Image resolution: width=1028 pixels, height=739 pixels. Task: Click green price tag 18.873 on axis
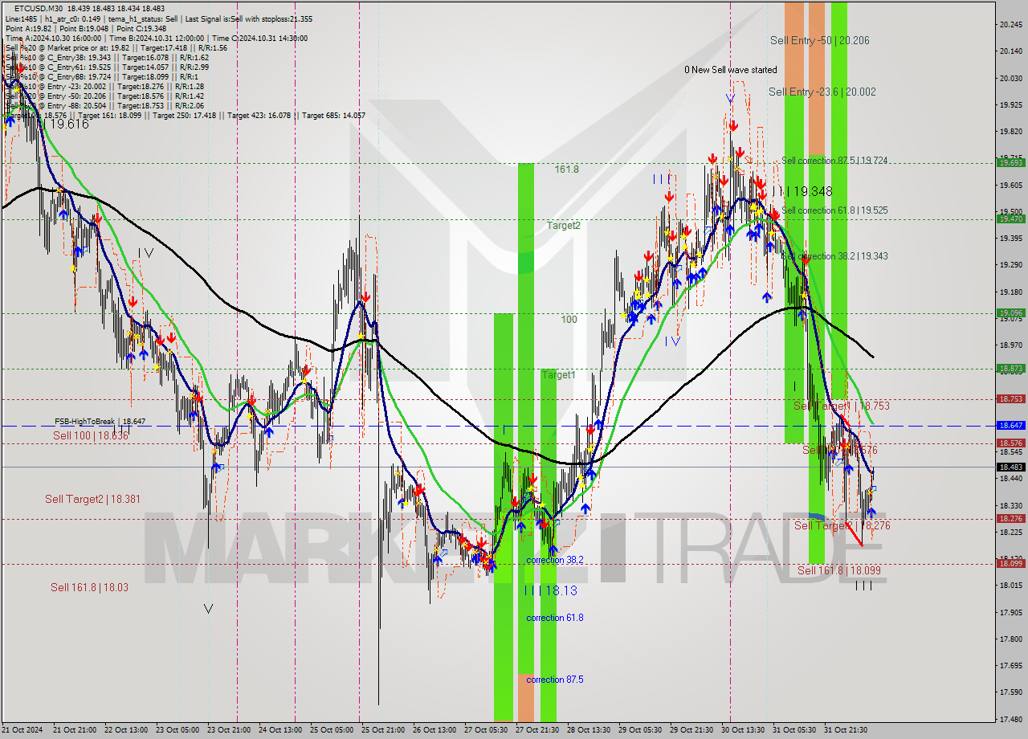pos(1010,369)
